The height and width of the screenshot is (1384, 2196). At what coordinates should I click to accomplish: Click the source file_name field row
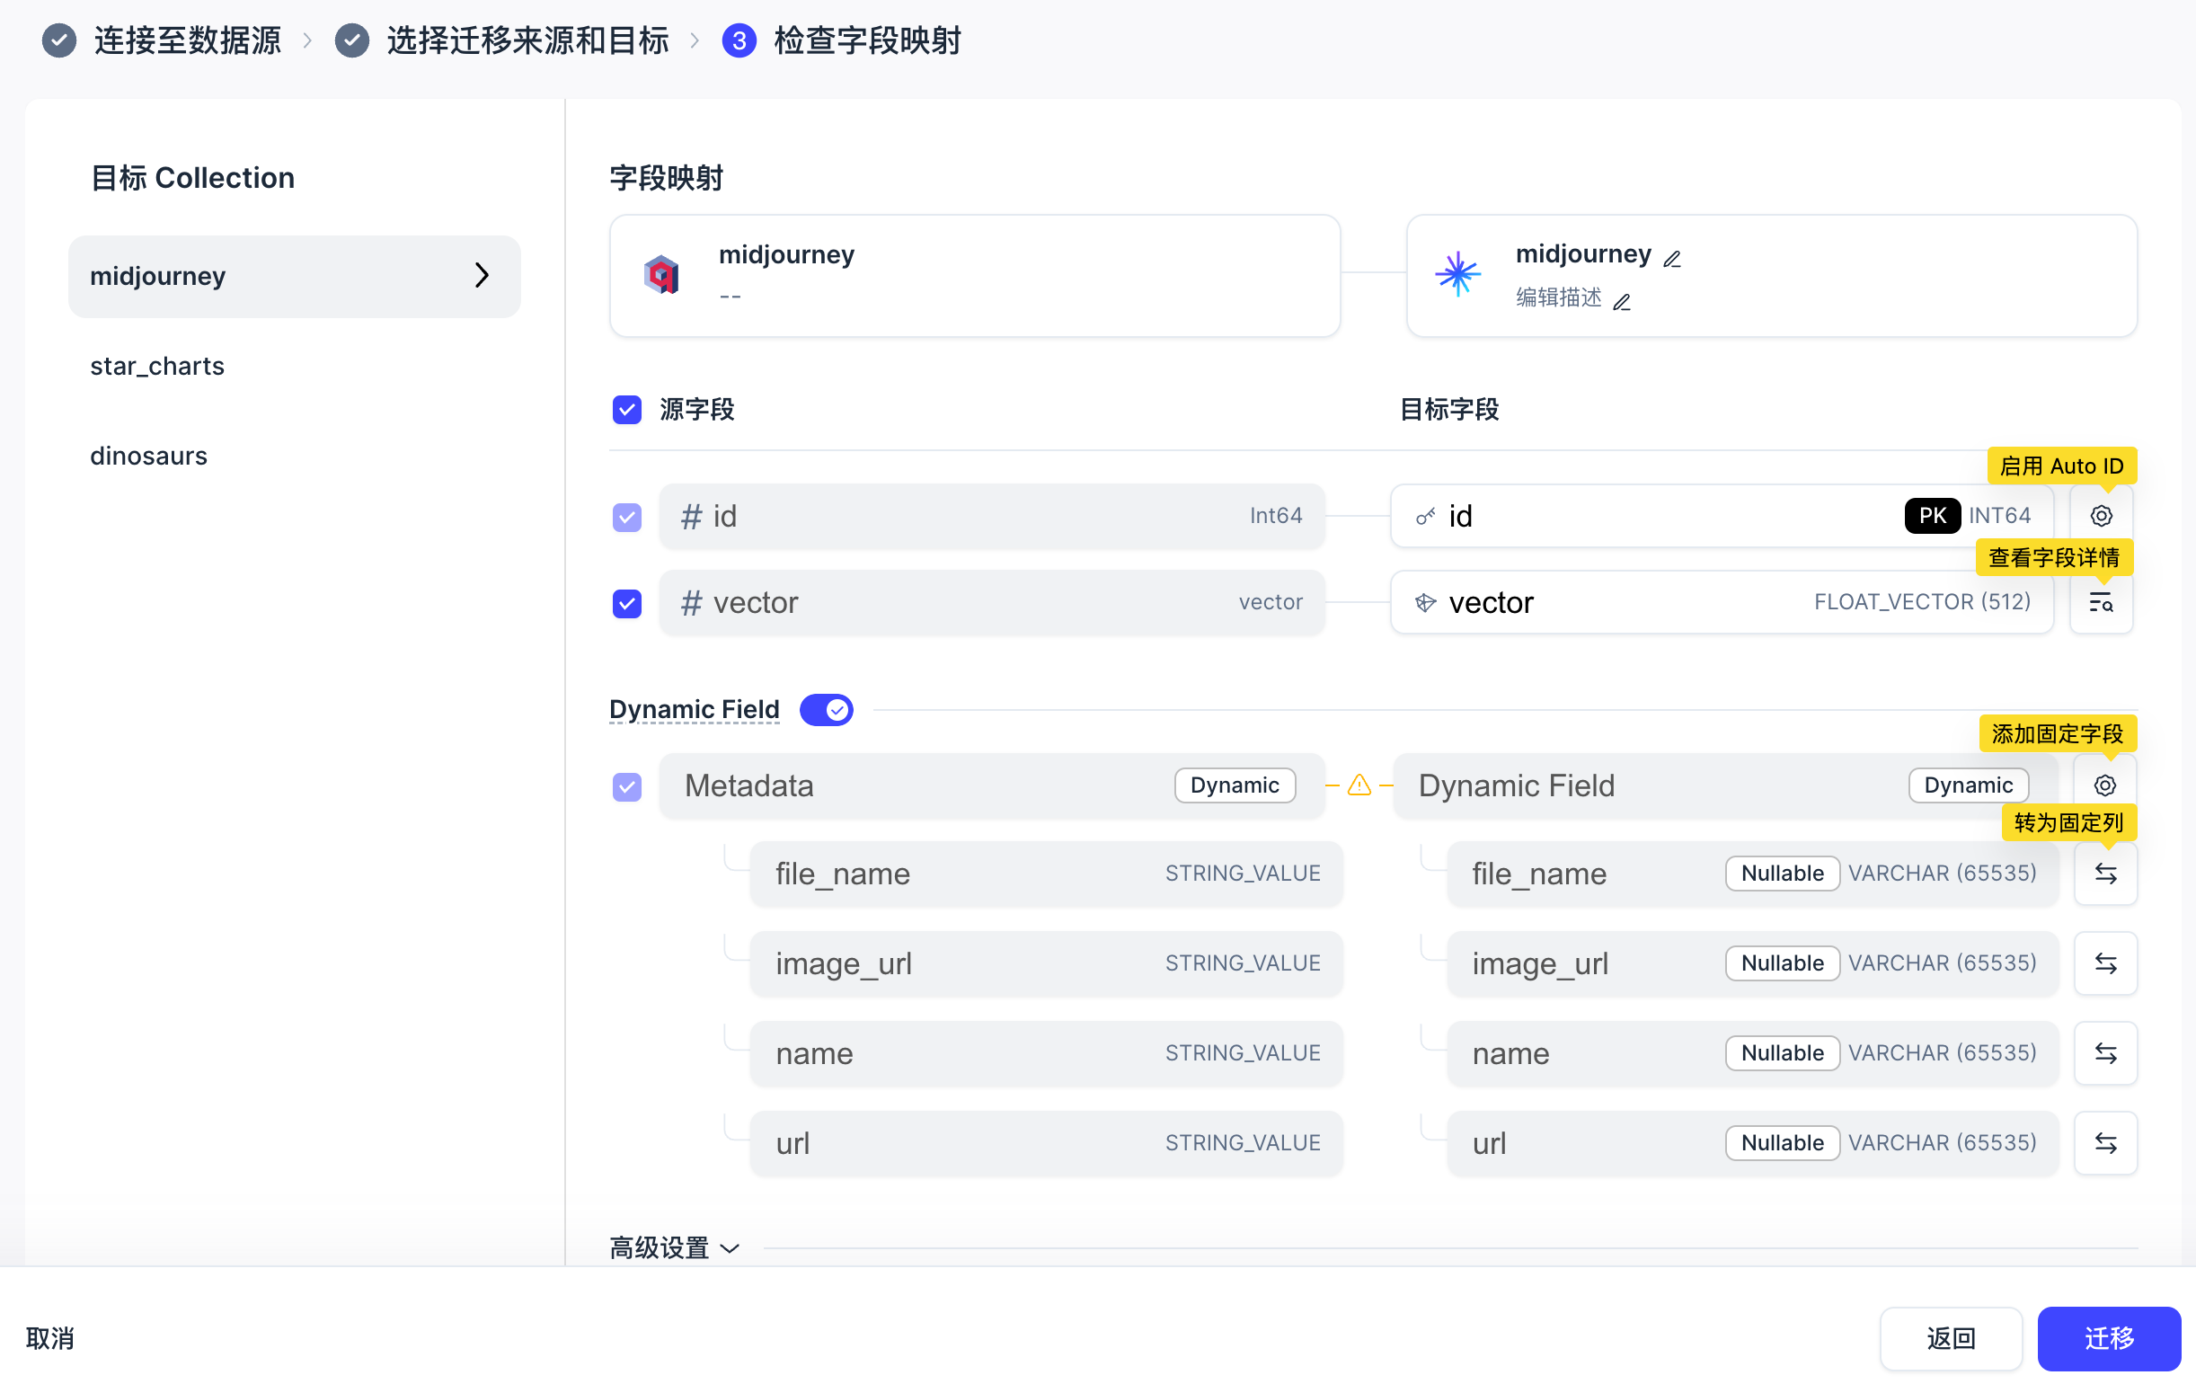coord(1046,874)
